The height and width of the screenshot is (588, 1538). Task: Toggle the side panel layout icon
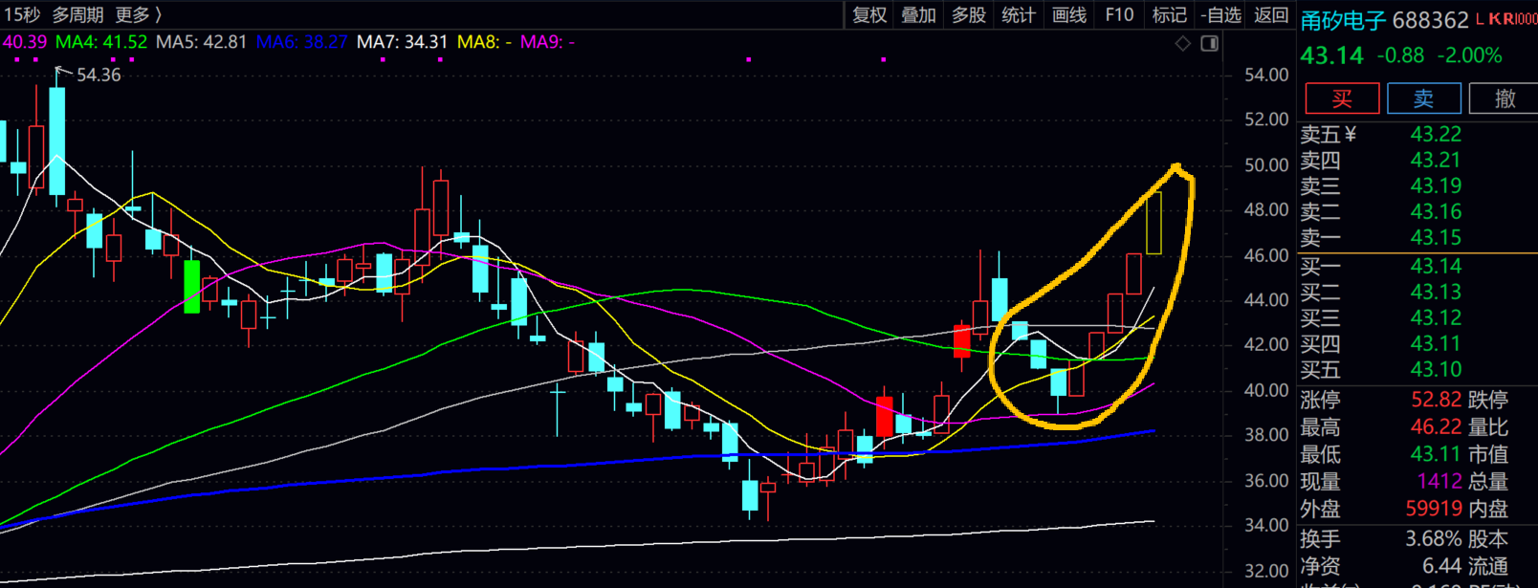[1210, 44]
